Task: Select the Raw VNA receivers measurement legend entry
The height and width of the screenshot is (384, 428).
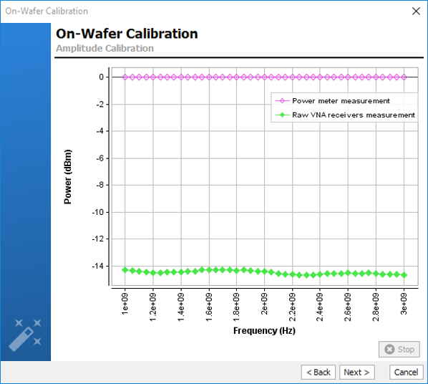Action: tap(345, 115)
